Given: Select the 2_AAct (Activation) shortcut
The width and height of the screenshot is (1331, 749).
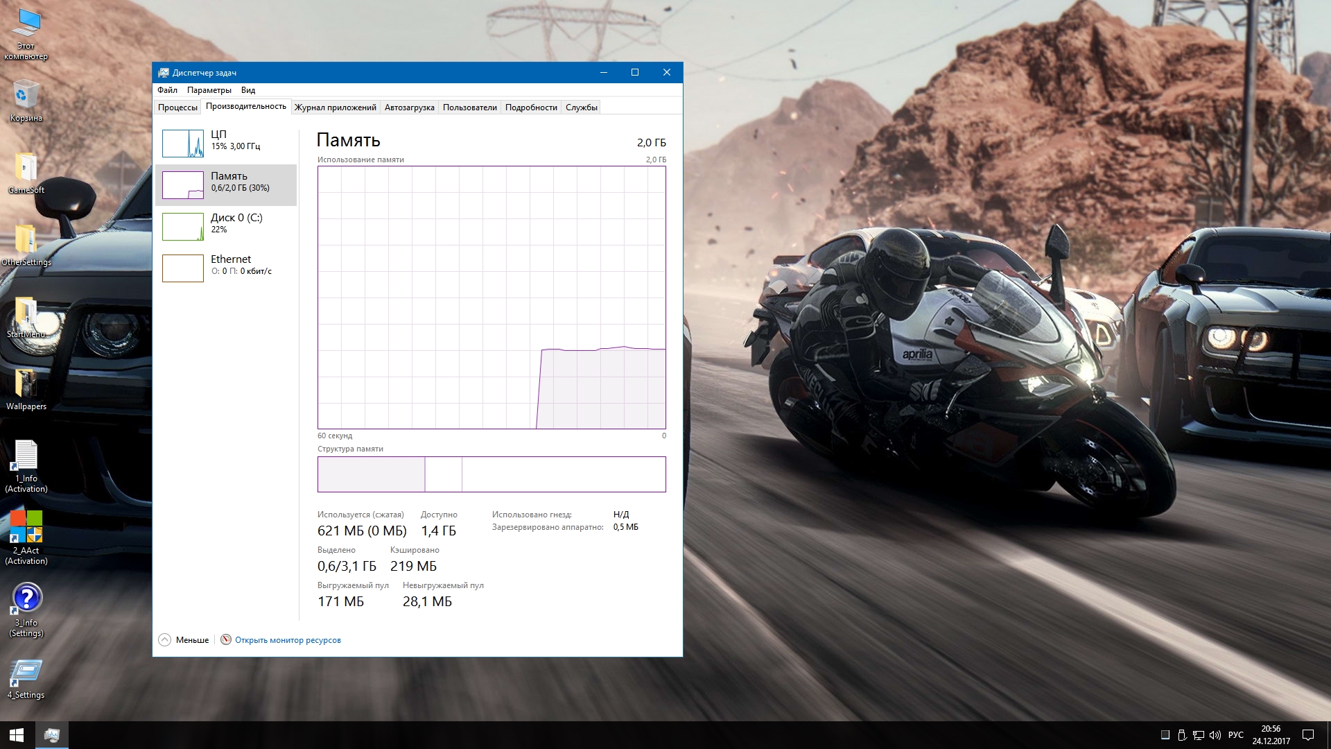Looking at the screenshot, I should (26, 539).
